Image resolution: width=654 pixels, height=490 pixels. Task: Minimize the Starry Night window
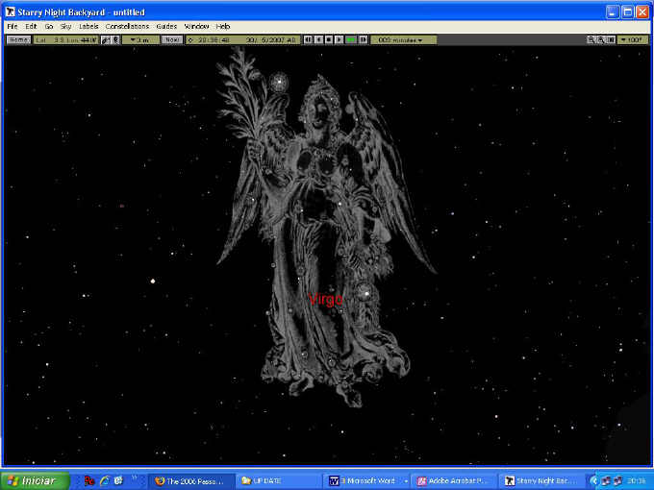click(613, 12)
